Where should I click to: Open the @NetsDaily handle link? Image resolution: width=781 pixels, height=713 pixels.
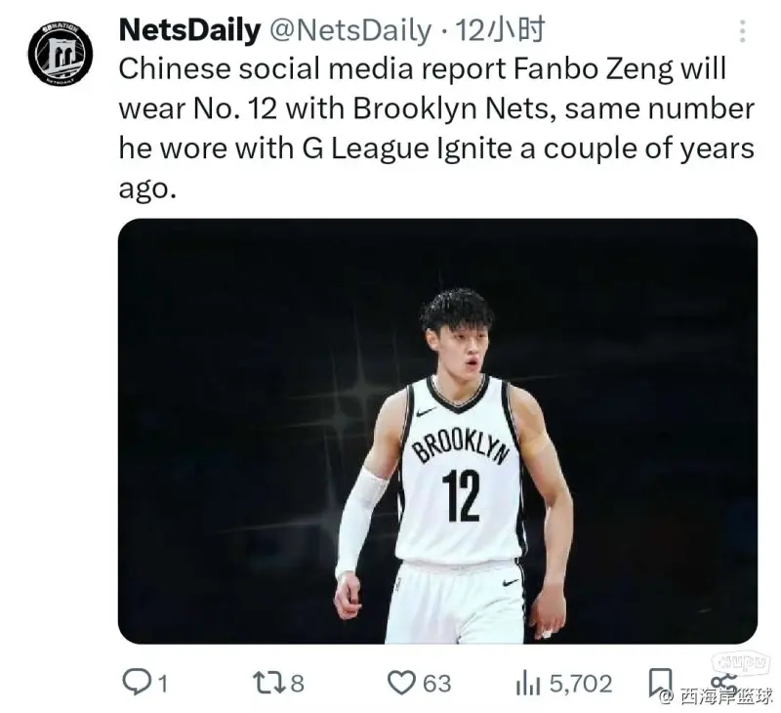(349, 31)
